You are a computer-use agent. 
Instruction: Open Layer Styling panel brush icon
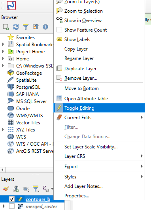click(x=6, y=189)
